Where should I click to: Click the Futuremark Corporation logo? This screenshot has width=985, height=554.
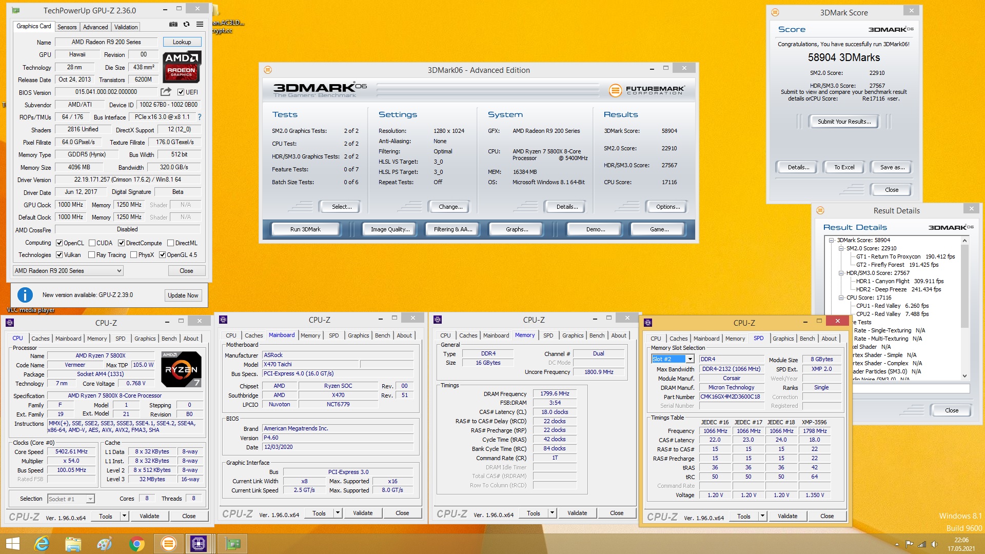tap(646, 90)
